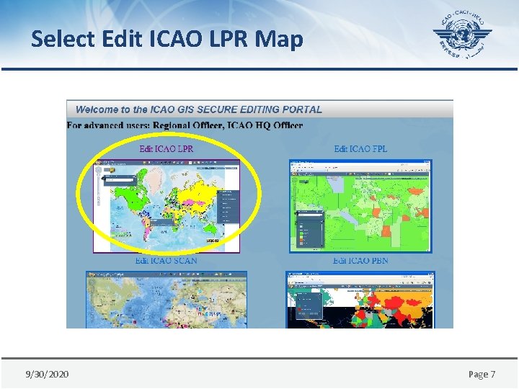Open the Edit ICAO LPR link
The image size is (519, 389).
[x=167, y=149]
